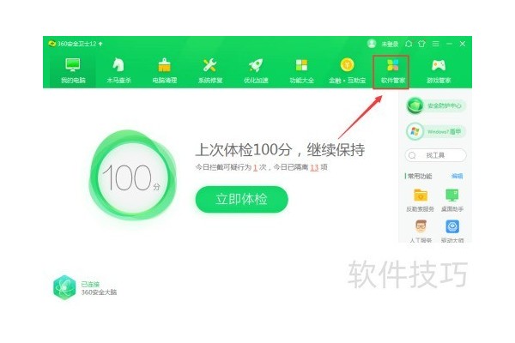Viewport: 515px width, 343px height.
Task: Close the 360安全卫士 window
Action: (463, 44)
